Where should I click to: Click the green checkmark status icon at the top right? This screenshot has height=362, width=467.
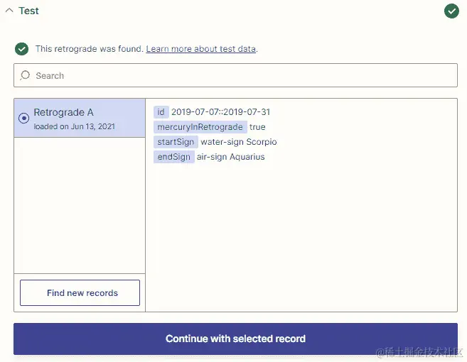451,11
